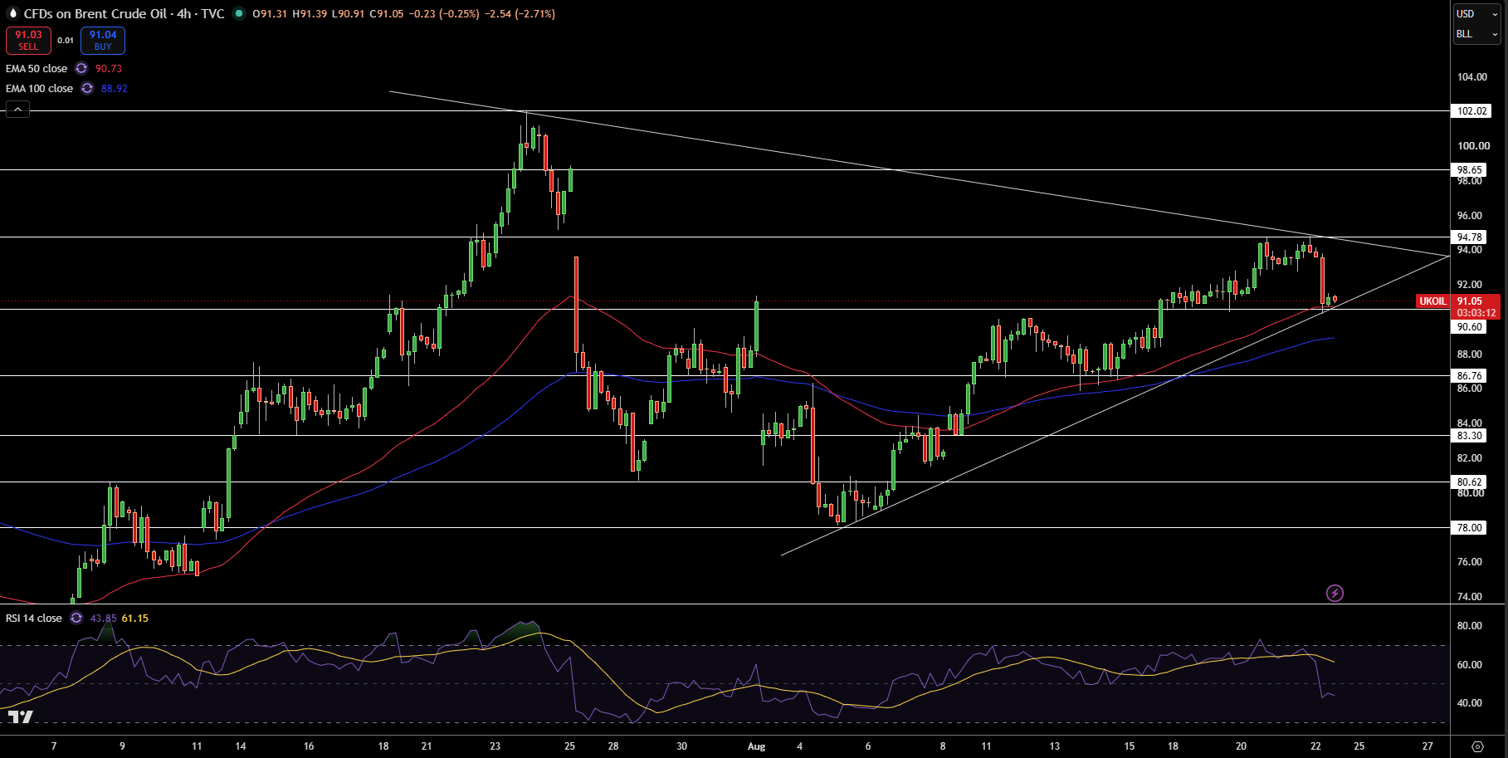The image size is (1508, 758).
Task: Click the 0.01 spread value
Action: tap(66, 40)
